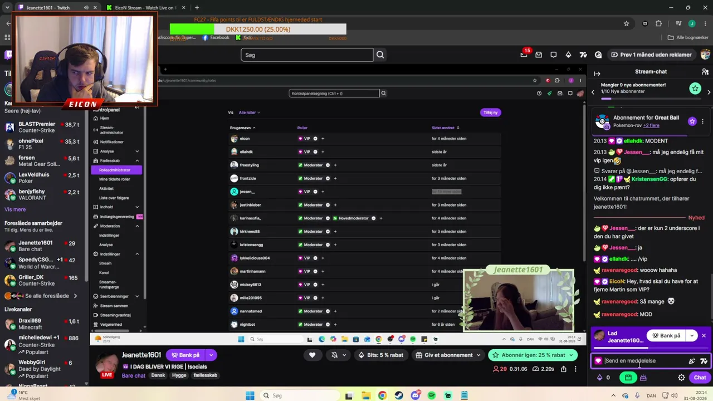This screenshot has width=713, height=401.
Task: Click the purple Bank på button under stream
Action: click(x=185, y=355)
